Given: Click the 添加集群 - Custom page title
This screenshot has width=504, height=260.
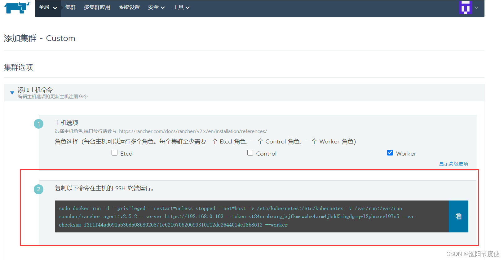Looking at the screenshot, I should point(39,38).
